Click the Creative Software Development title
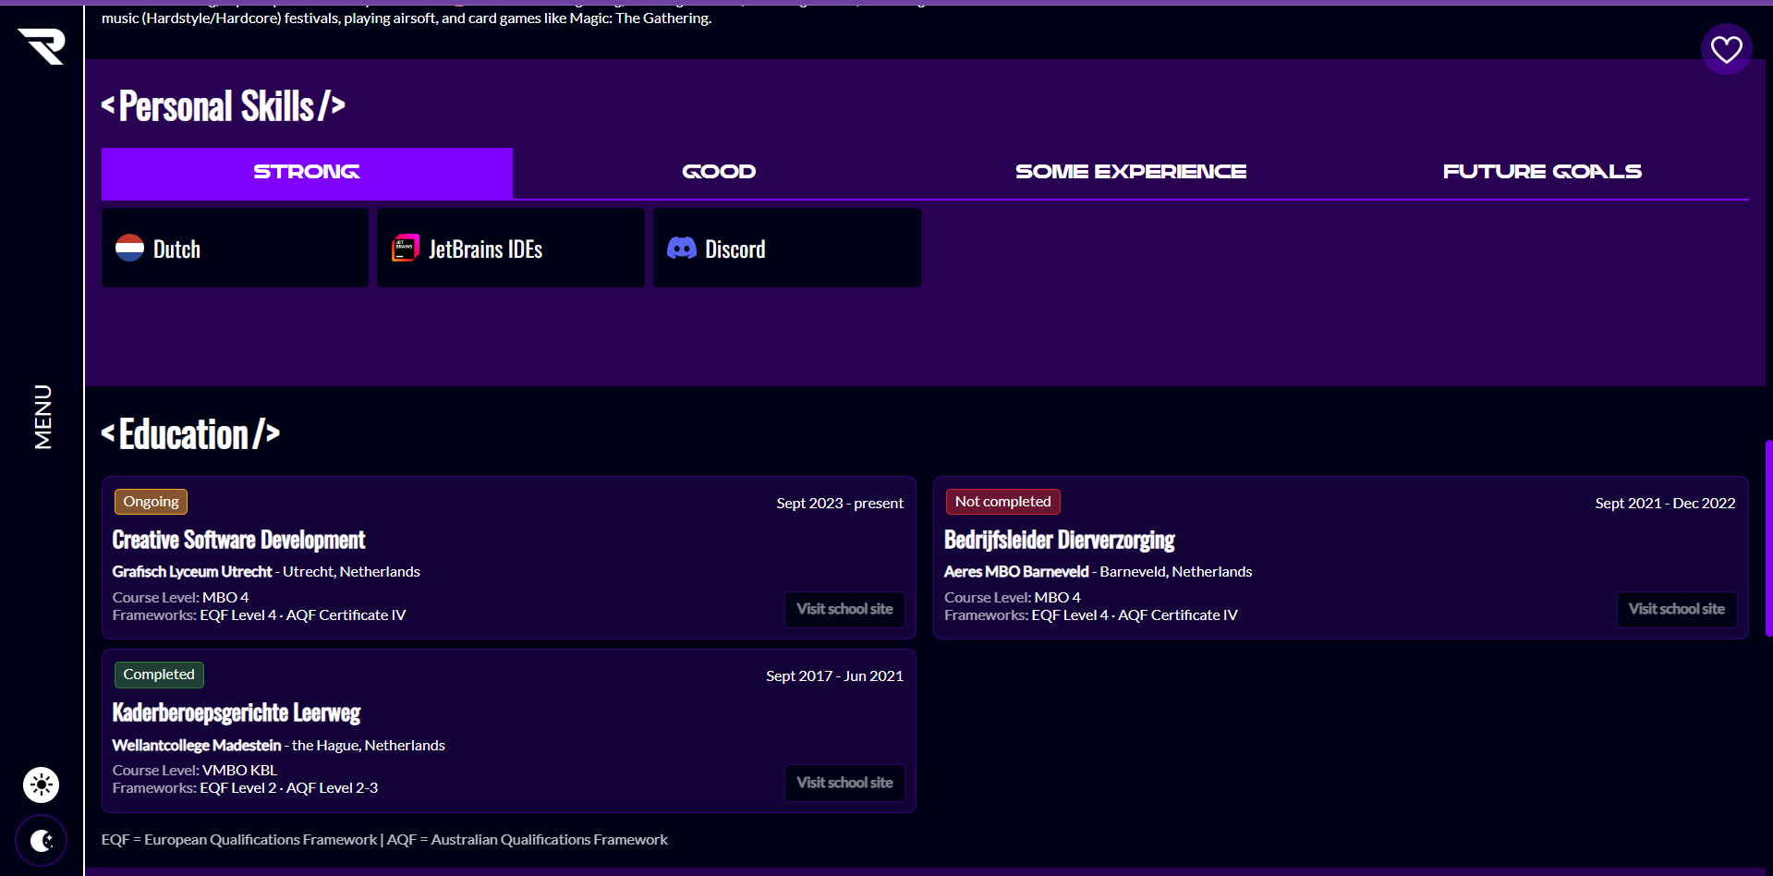 pyautogui.click(x=238, y=540)
